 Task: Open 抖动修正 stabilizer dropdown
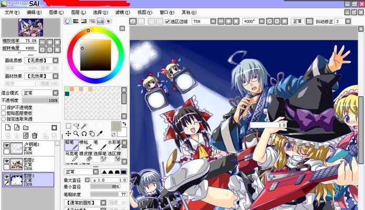pos(348,22)
